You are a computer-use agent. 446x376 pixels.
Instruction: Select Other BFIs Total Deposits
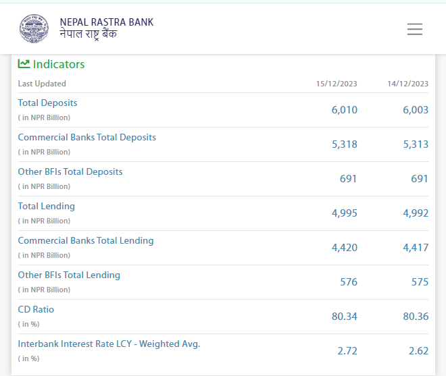70,172
